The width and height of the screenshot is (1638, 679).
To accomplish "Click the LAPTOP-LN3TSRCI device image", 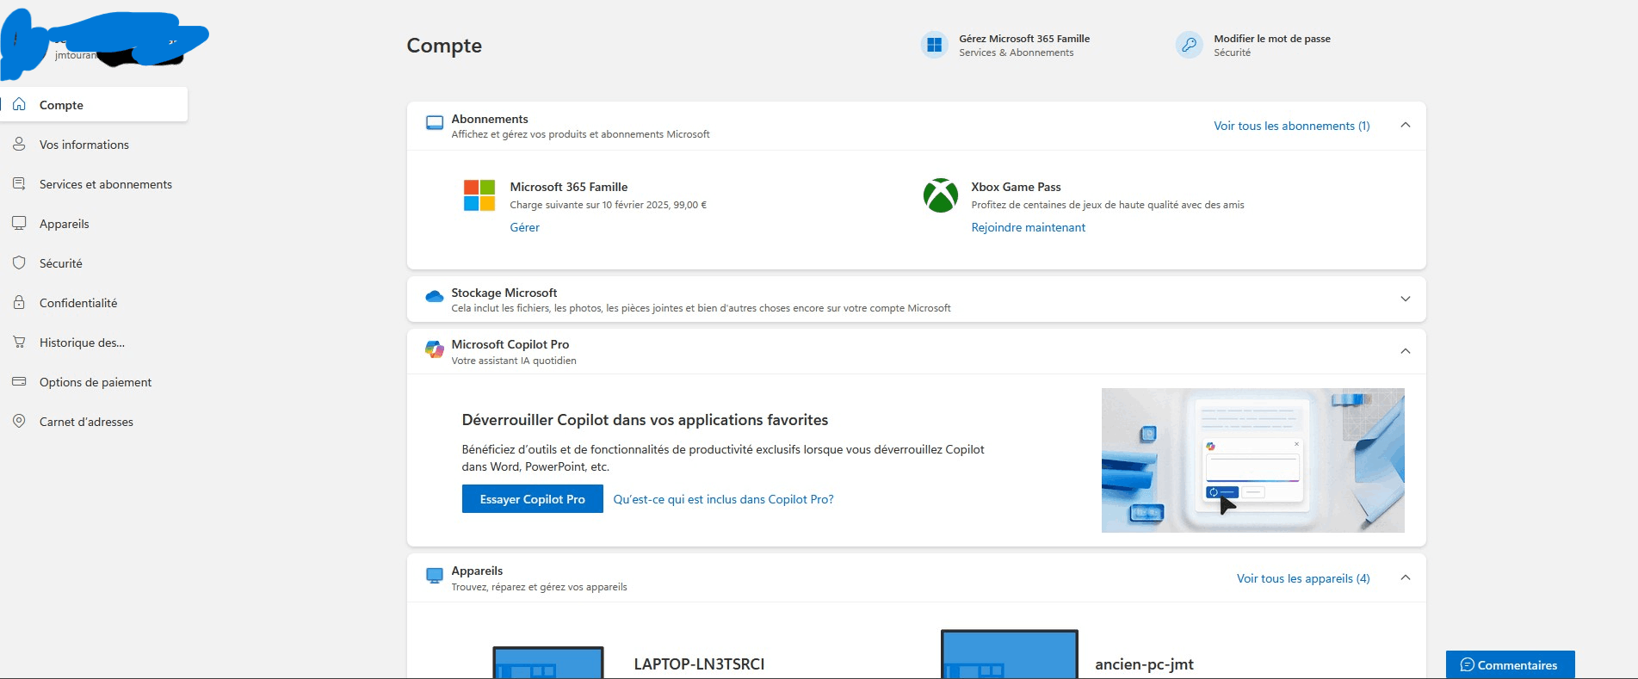I will click(x=548, y=663).
